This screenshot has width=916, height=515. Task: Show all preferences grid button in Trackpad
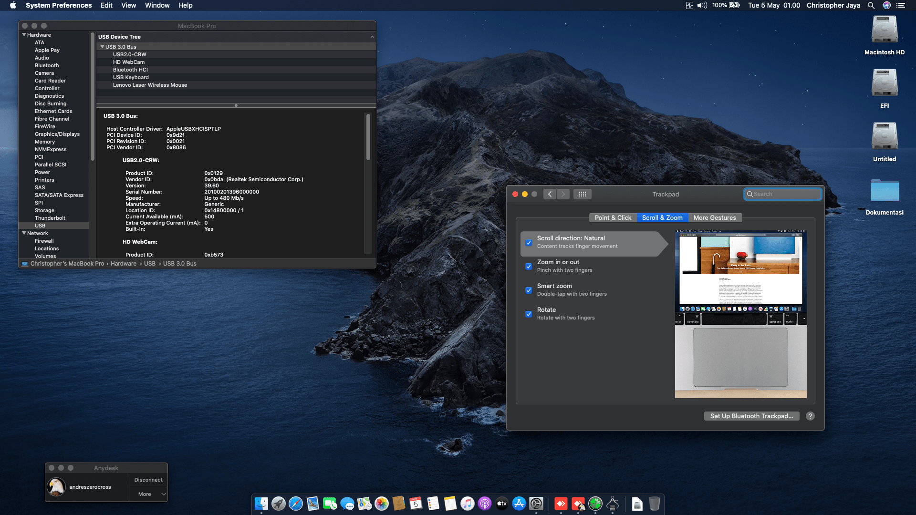(583, 194)
